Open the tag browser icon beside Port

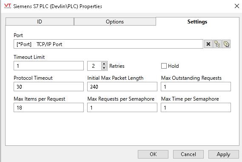click(217, 44)
